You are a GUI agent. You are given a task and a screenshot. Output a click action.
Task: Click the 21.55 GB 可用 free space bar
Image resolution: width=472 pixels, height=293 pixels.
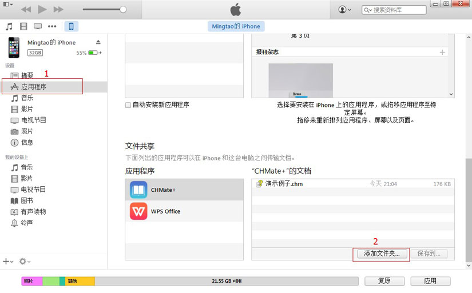pos(227,281)
